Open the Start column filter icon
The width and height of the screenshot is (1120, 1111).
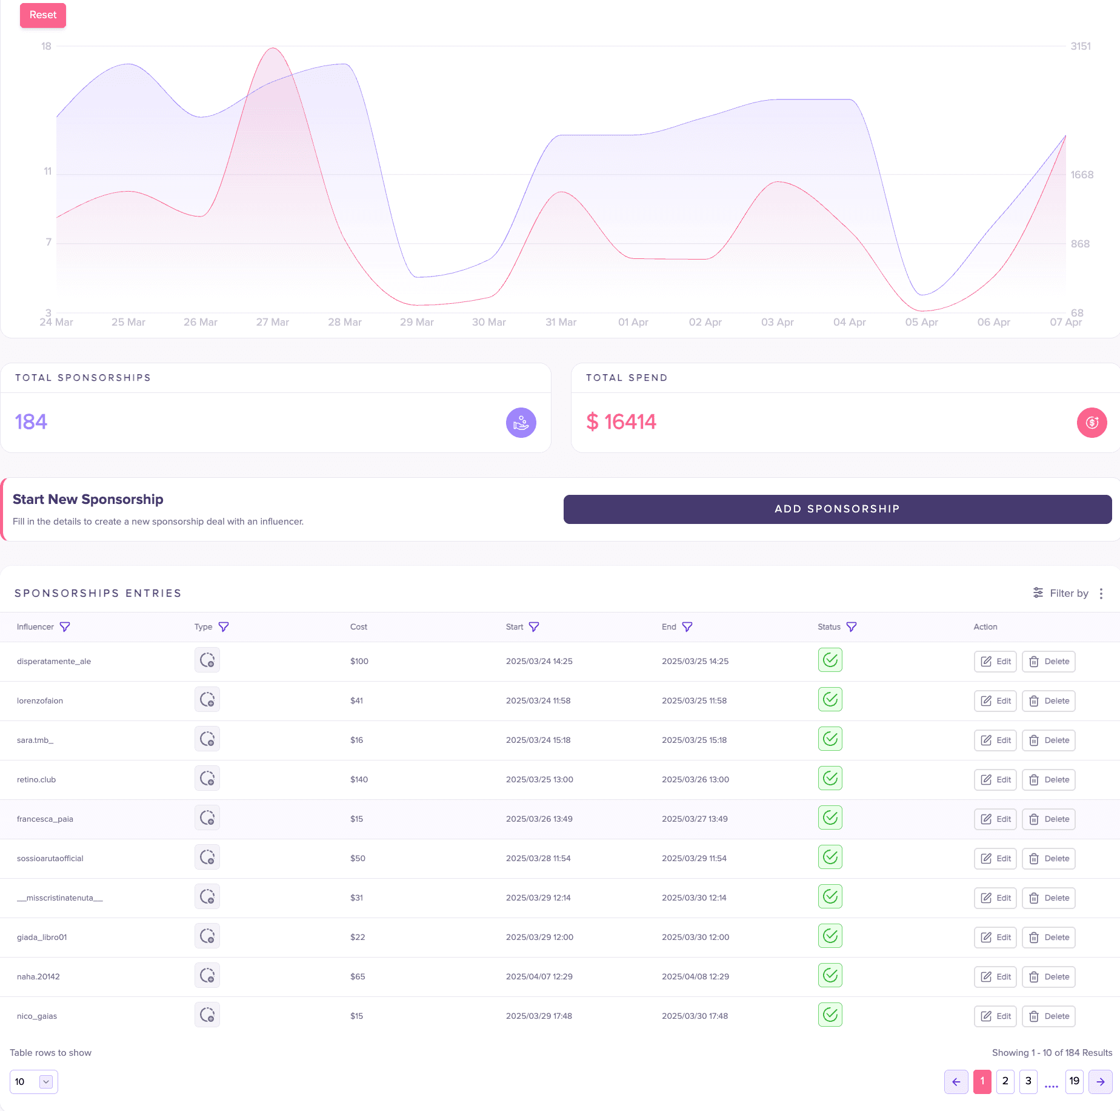[x=534, y=626]
